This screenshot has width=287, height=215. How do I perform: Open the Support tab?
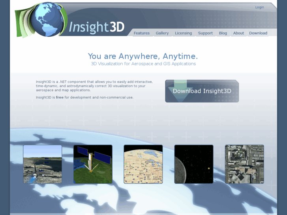(205, 33)
